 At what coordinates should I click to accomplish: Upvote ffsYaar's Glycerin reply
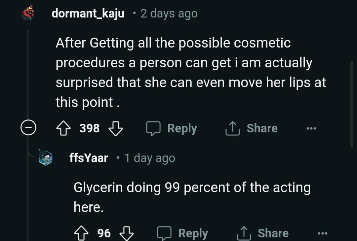pos(81,233)
